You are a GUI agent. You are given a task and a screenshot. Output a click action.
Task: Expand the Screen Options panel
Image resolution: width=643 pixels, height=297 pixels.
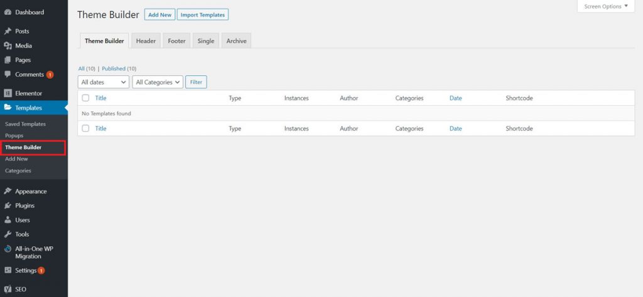tap(606, 6)
